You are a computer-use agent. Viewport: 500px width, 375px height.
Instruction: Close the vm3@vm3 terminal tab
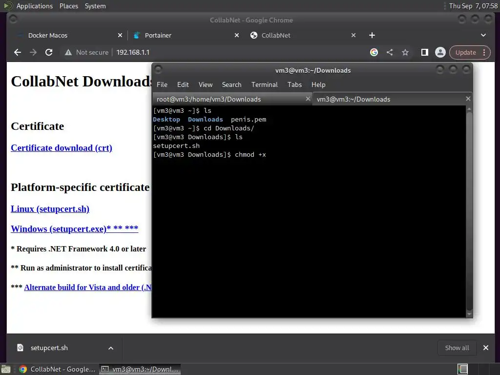point(468,99)
